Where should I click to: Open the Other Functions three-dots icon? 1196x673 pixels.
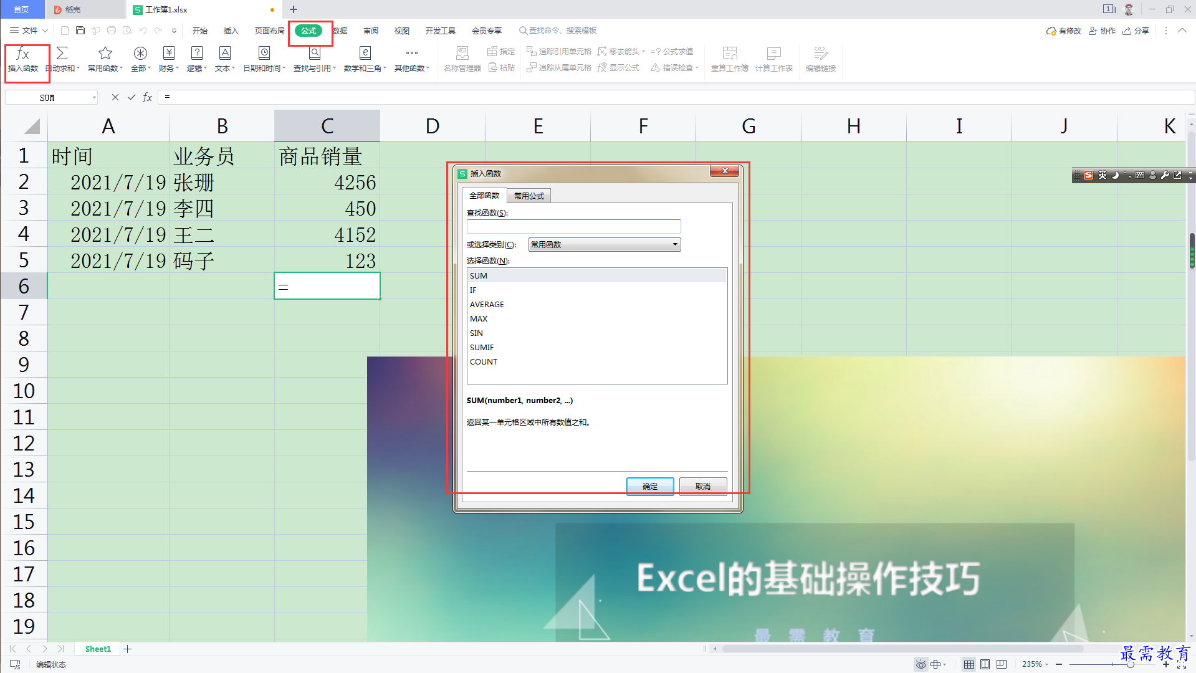coord(412,60)
